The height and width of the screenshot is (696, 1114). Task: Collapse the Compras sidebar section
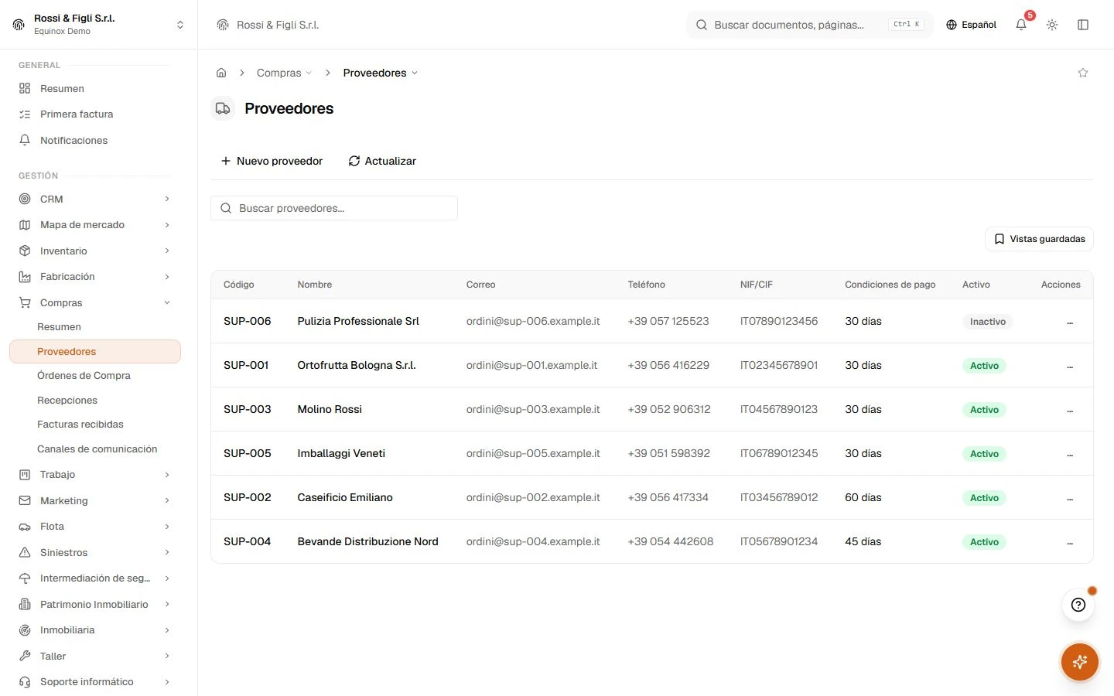(x=94, y=302)
